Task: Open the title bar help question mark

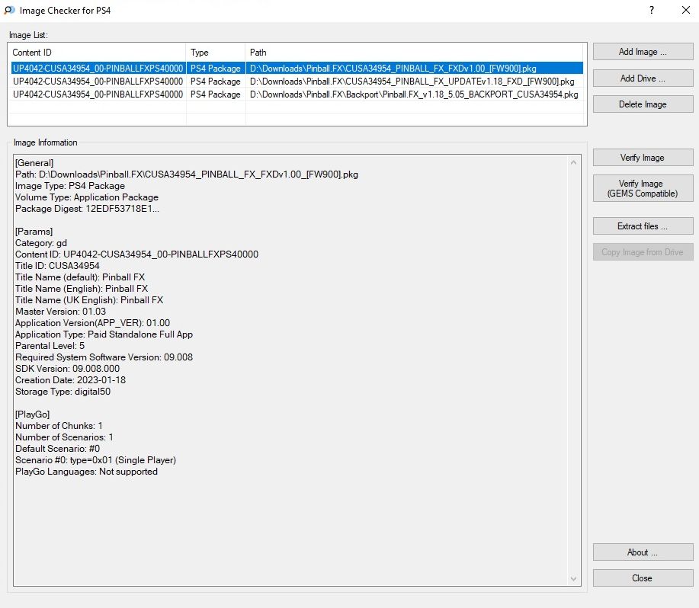Action: (652, 10)
